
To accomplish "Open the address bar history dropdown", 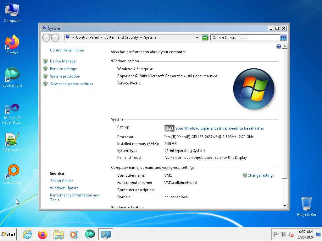I will pos(197,38).
